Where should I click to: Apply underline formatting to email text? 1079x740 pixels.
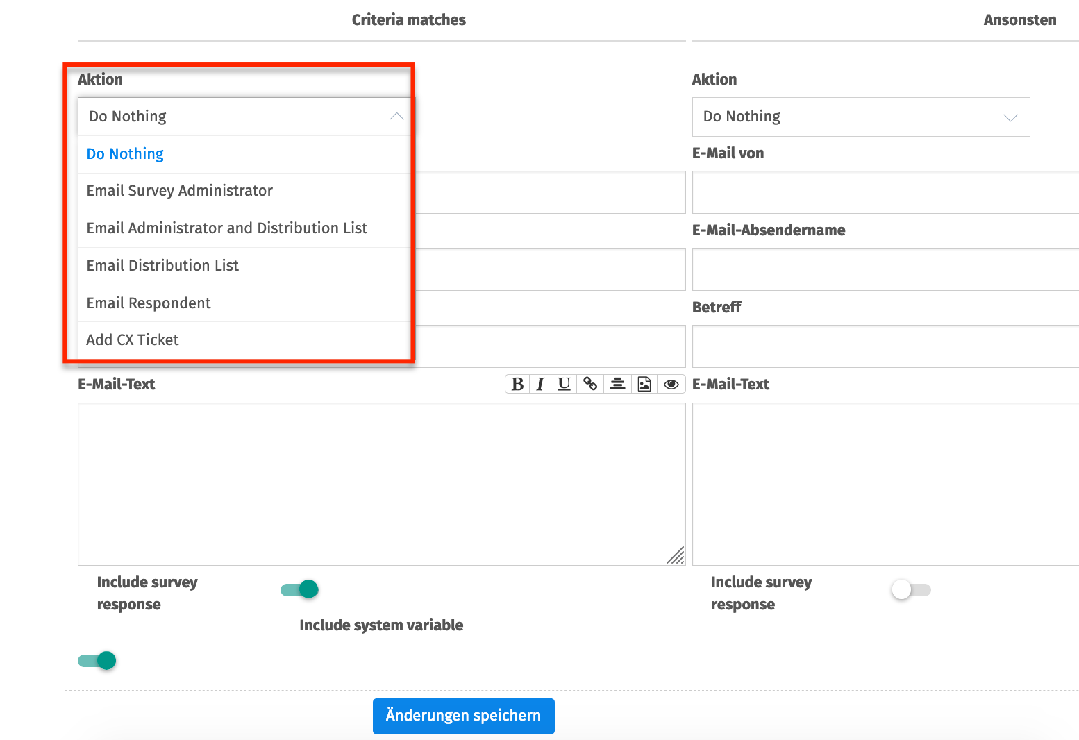tap(564, 384)
